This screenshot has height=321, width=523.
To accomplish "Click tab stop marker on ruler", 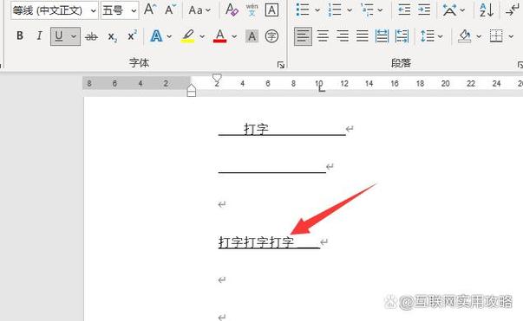I will tap(321, 88).
